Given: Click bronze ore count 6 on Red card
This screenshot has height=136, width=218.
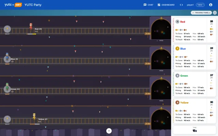Looking at the screenshot, I should pos(185,30).
